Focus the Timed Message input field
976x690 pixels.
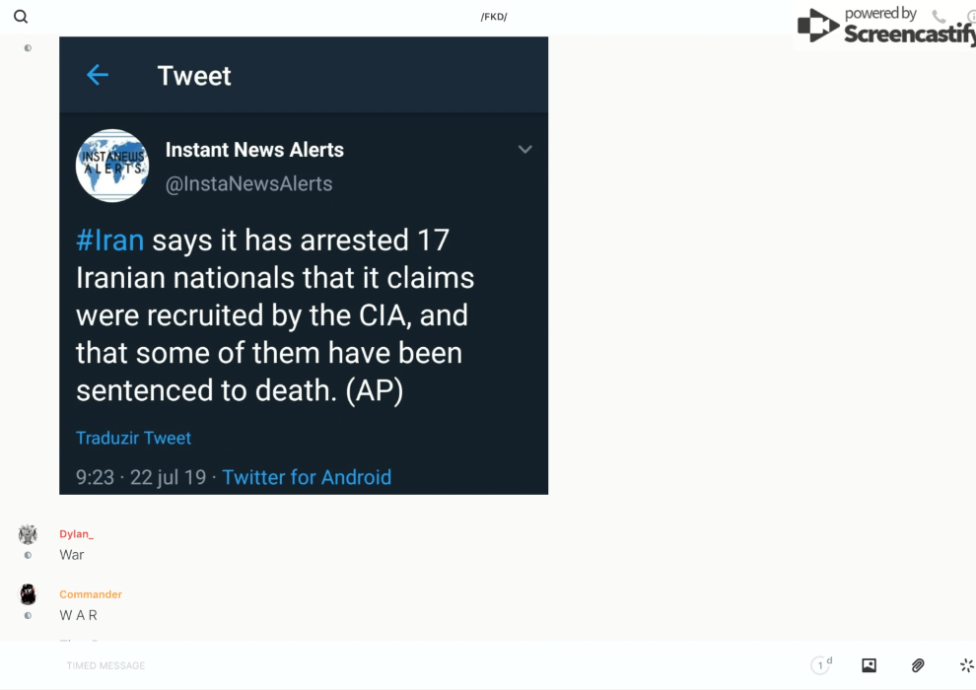pyautogui.click(x=394, y=665)
